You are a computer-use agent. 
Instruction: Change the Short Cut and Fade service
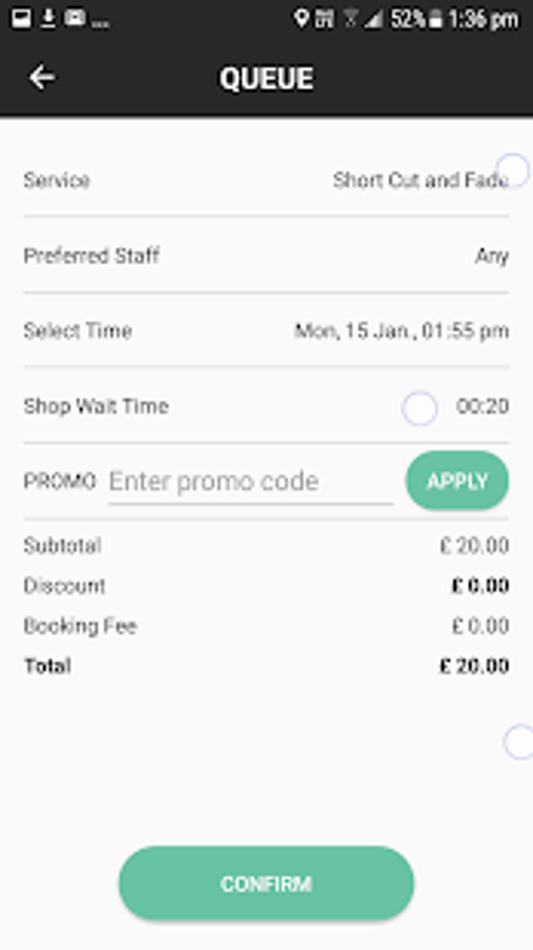pos(420,180)
